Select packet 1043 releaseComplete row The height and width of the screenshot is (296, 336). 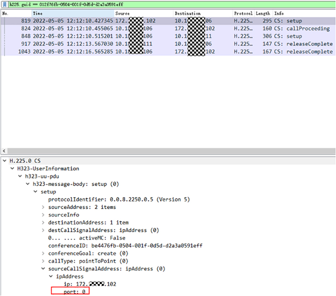click(168, 52)
